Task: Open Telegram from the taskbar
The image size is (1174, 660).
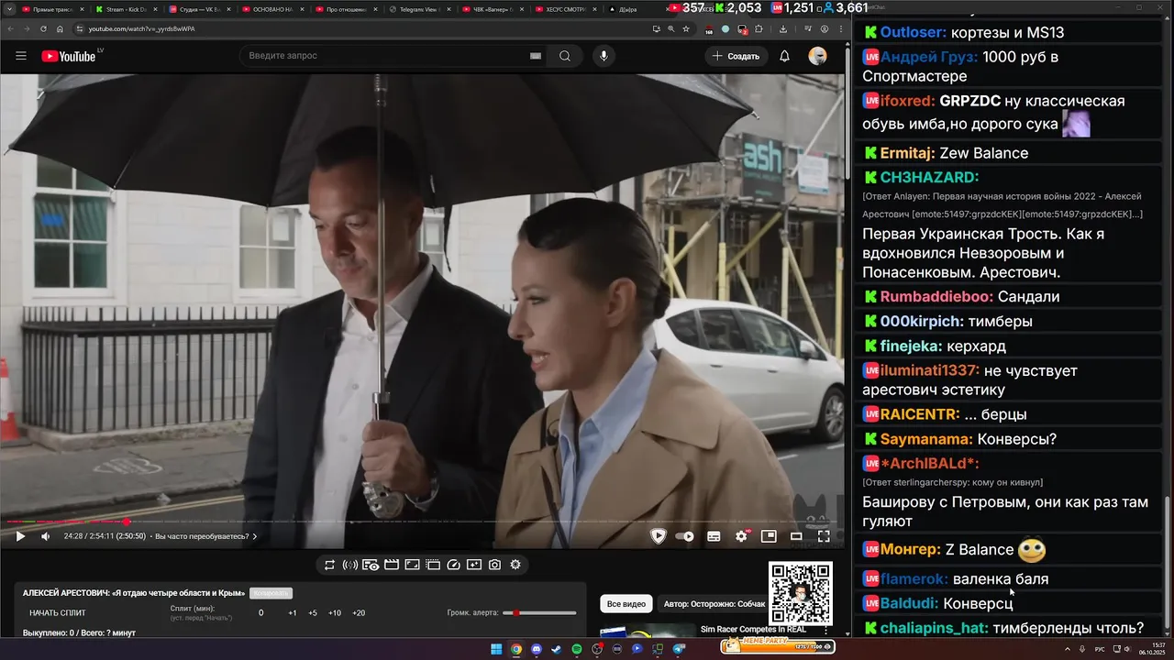Action: 679,649
